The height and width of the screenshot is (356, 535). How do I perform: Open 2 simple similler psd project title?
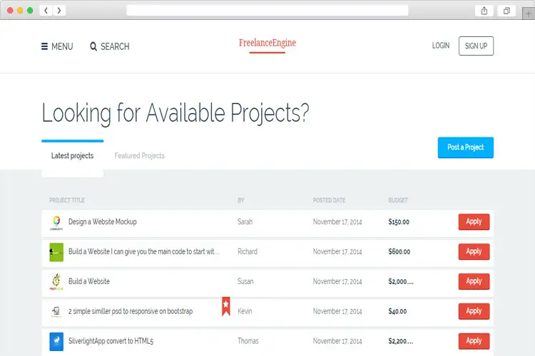pos(131,311)
